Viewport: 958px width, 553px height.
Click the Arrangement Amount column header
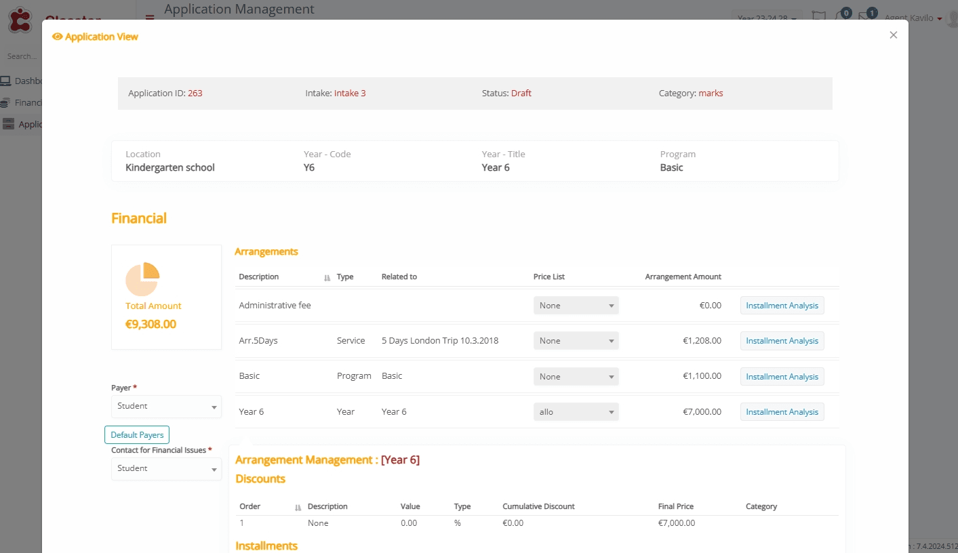pos(683,277)
